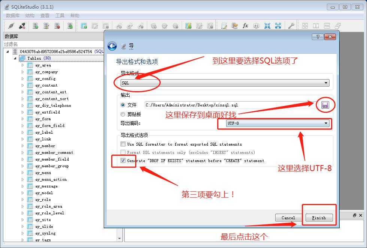Open the 帮助 menu

coord(75,16)
